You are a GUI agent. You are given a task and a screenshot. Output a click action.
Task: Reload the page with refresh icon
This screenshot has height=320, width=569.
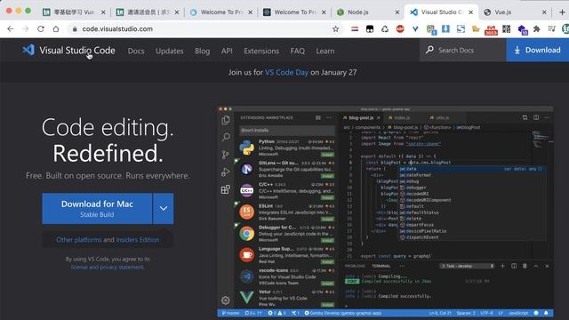click(41, 29)
